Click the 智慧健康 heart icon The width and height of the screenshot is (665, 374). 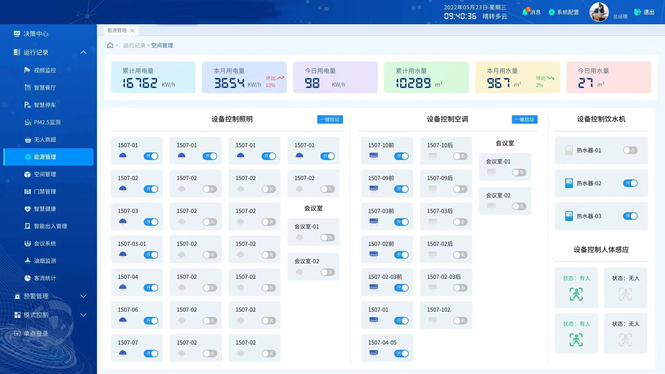pyautogui.click(x=28, y=209)
